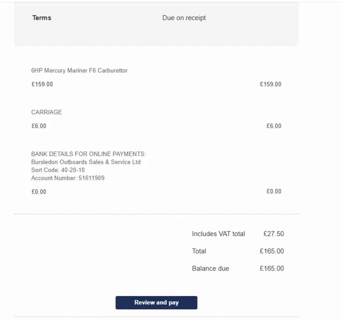Select the 6HP Mercury Mariner F6 Carburettor item
The height and width of the screenshot is (321, 341).
(79, 70)
